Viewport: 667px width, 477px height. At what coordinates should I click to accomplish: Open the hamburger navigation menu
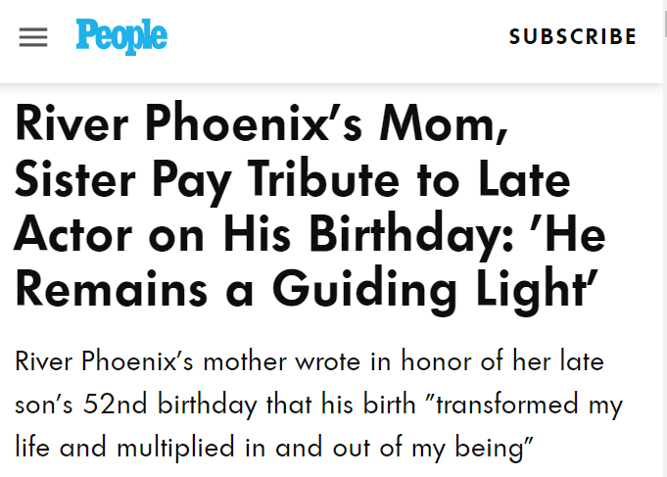coord(33,37)
